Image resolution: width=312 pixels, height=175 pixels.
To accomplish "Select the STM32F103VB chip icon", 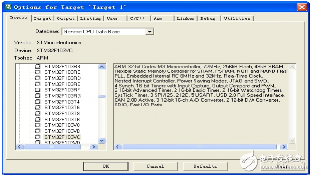I will pos(38,131).
